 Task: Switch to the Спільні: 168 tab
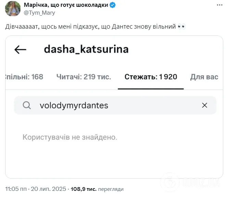(24, 77)
